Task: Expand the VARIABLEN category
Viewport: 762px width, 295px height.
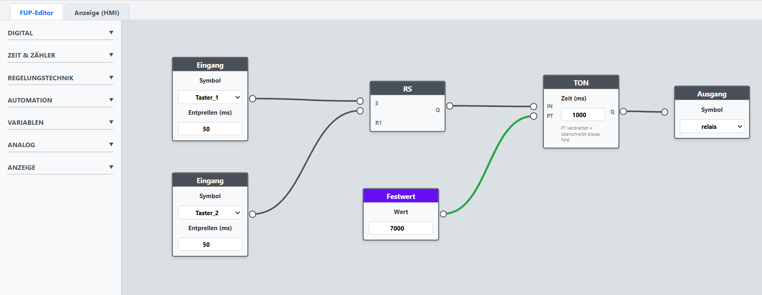Action: point(60,122)
